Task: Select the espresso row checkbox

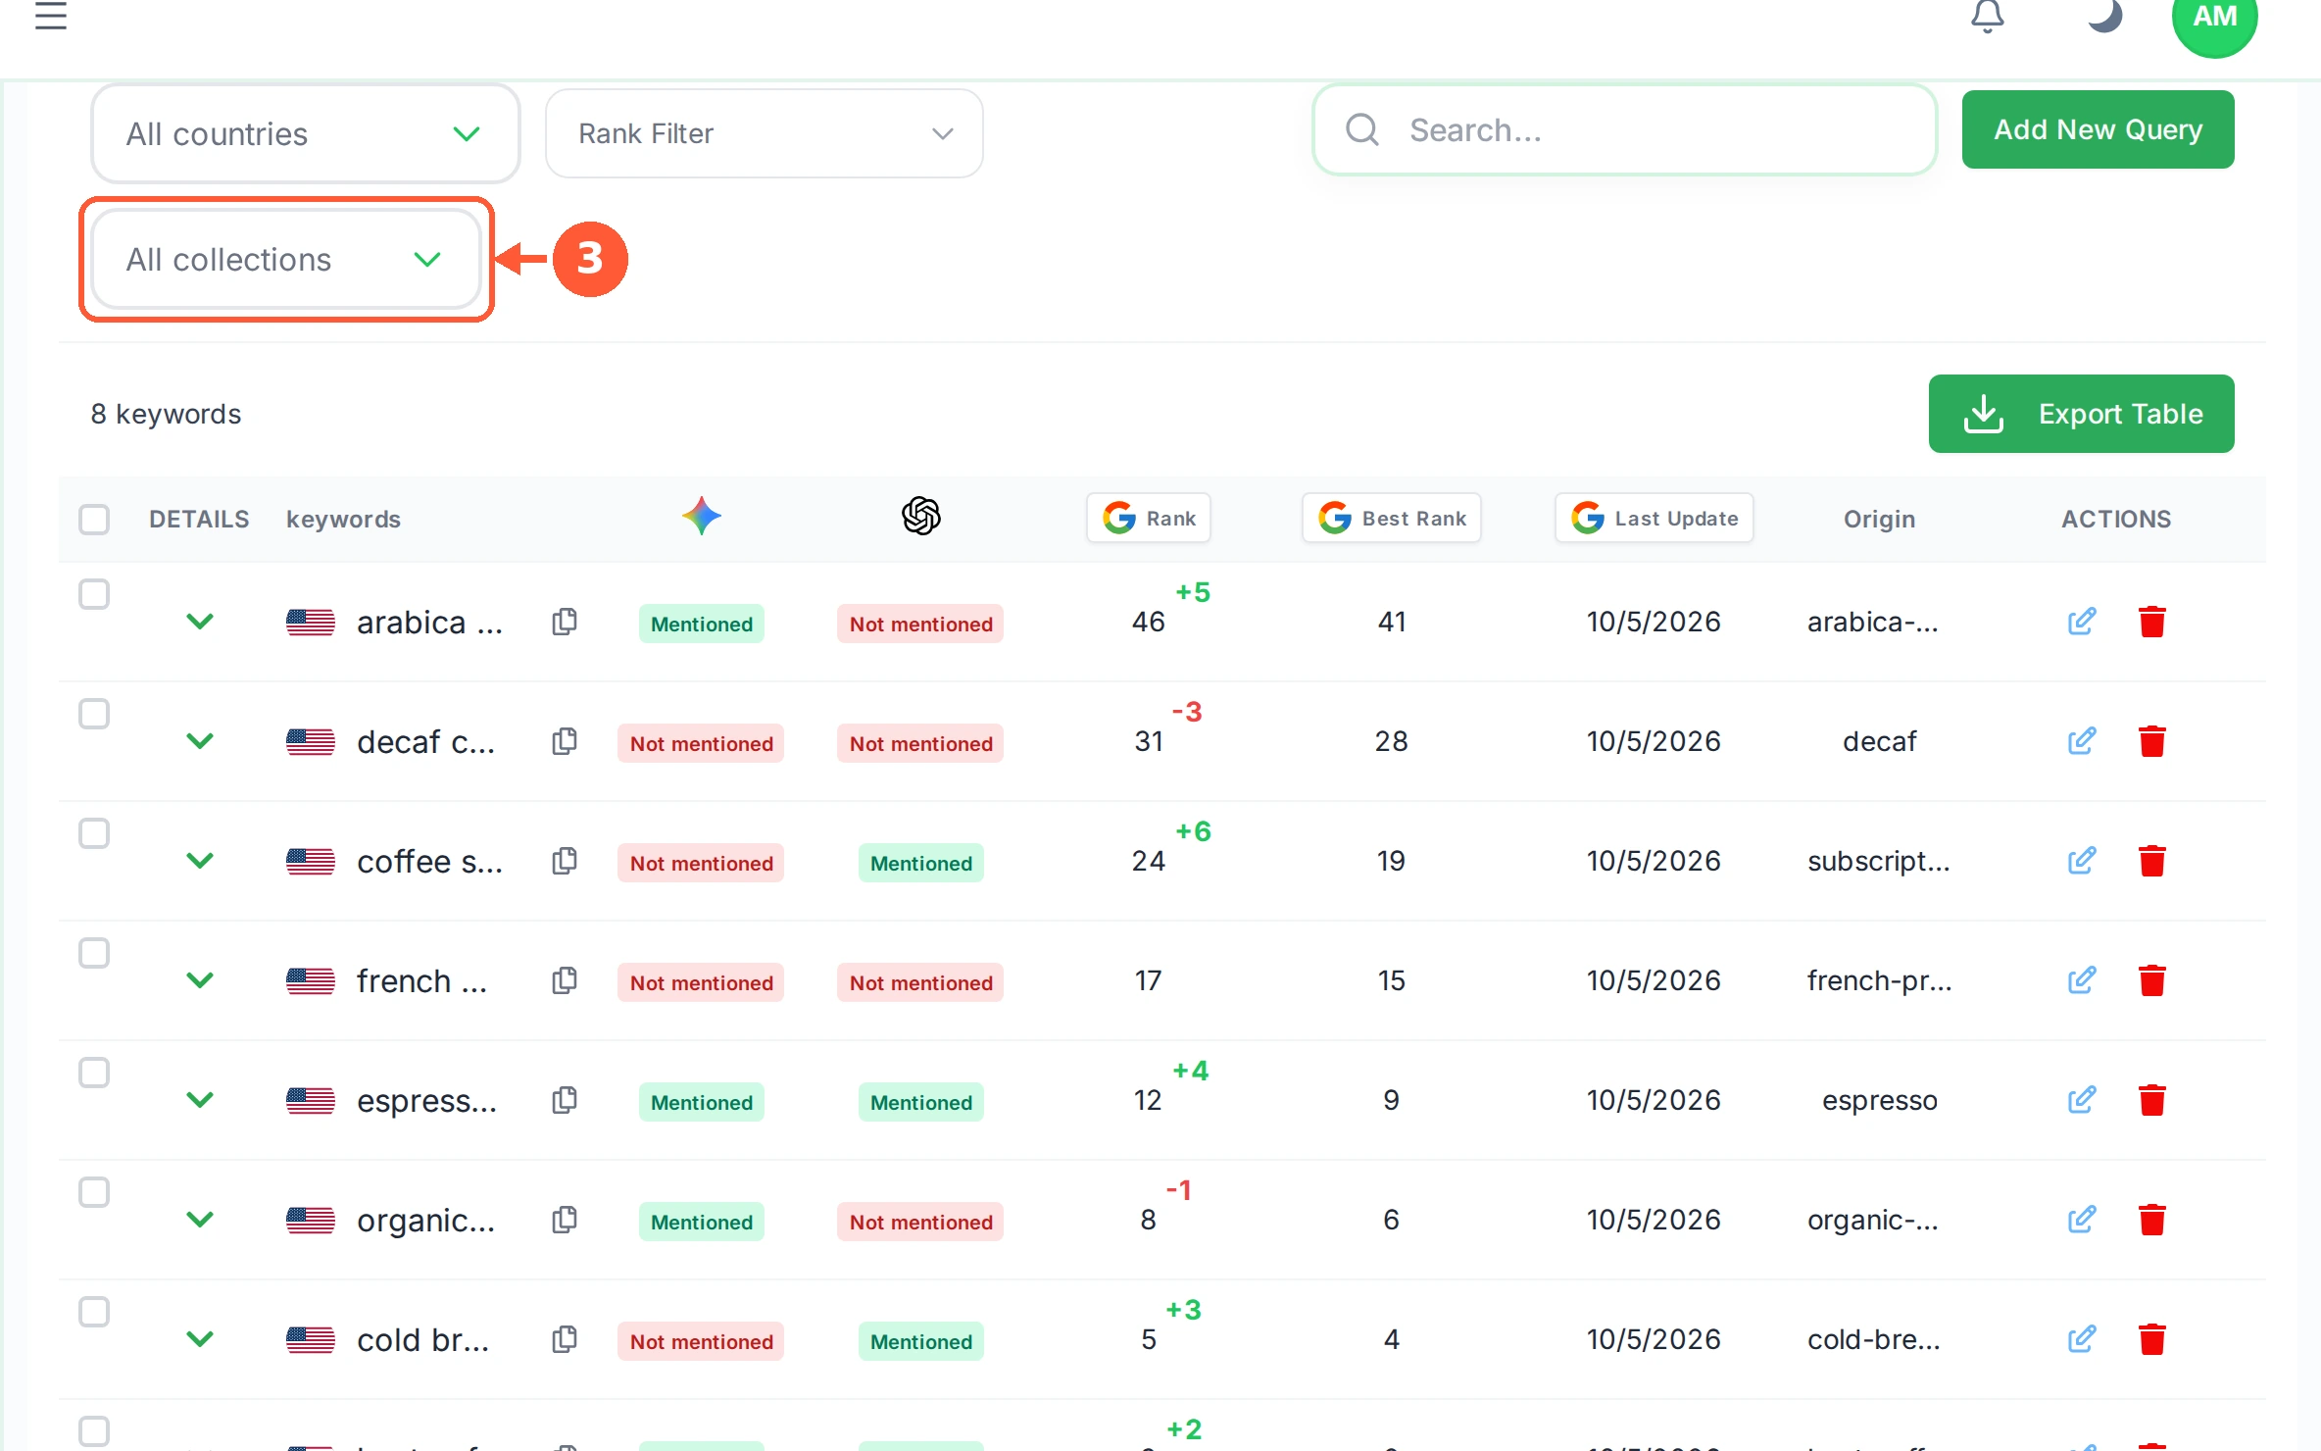Action: tap(94, 1073)
